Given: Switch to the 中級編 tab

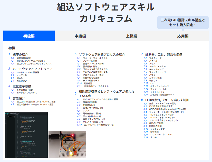Looking at the screenshot, I should (80, 36).
